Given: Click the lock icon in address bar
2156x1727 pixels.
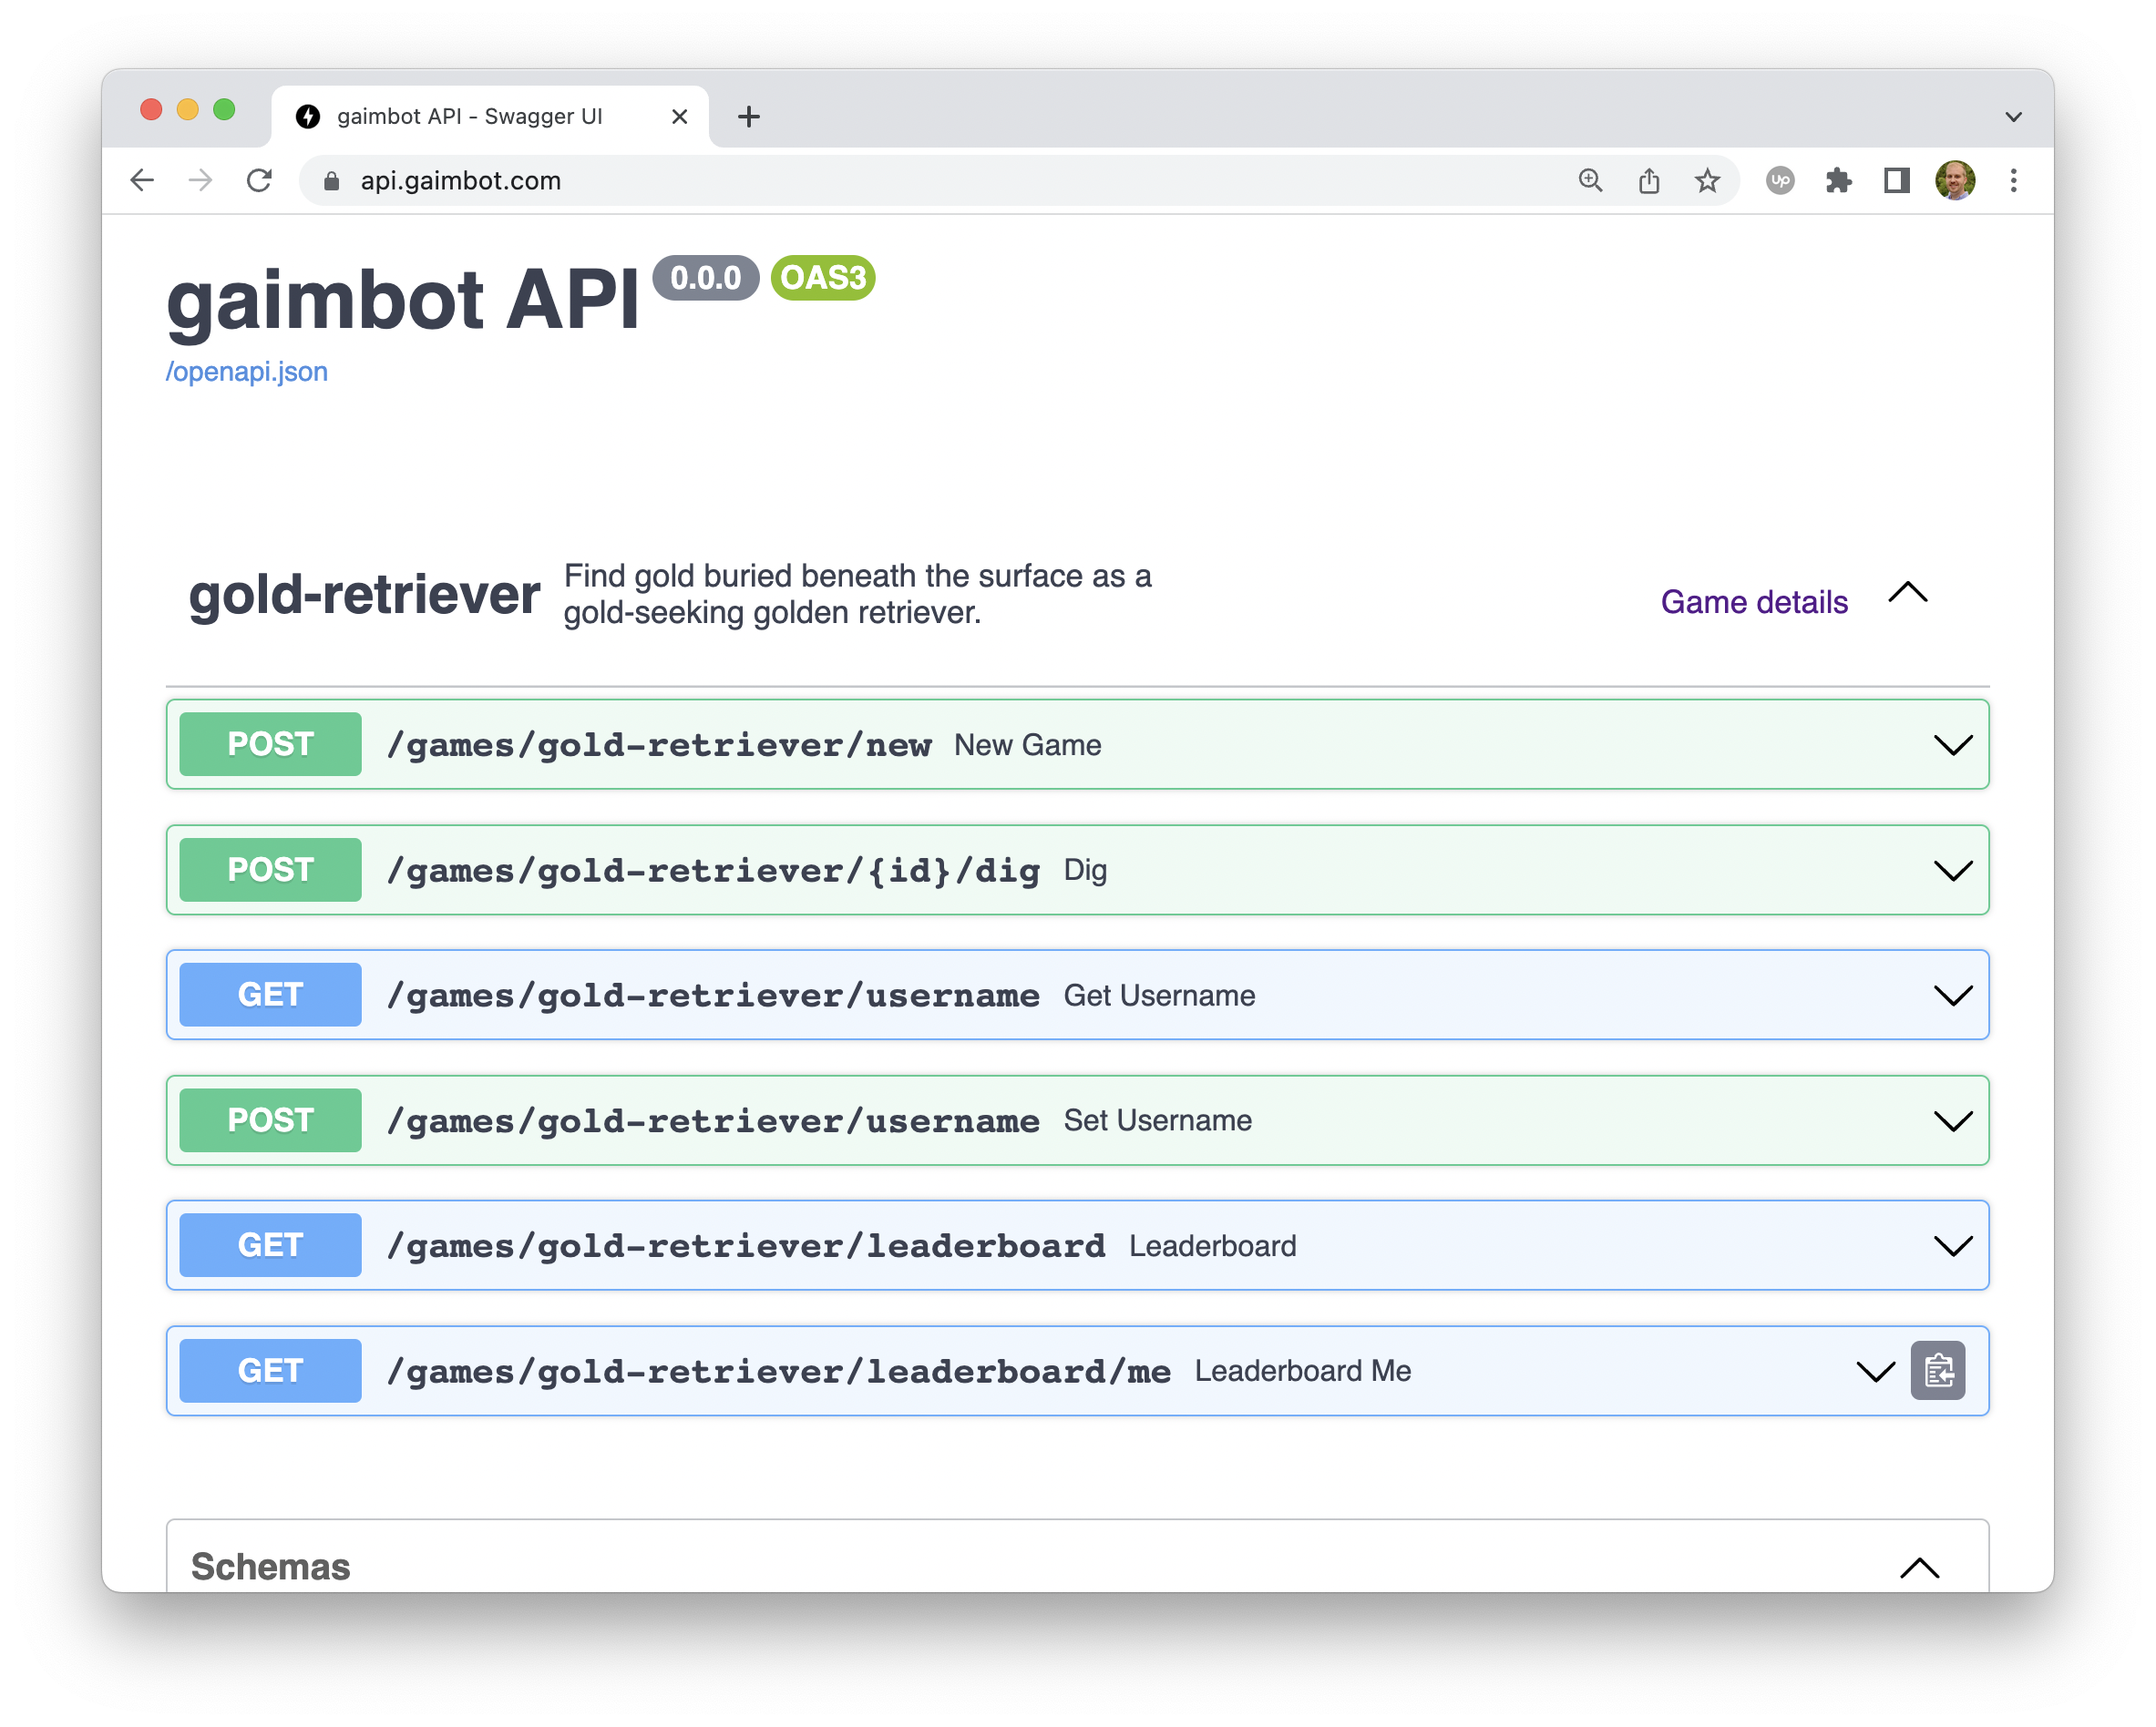Looking at the screenshot, I should [x=332, y=181].
